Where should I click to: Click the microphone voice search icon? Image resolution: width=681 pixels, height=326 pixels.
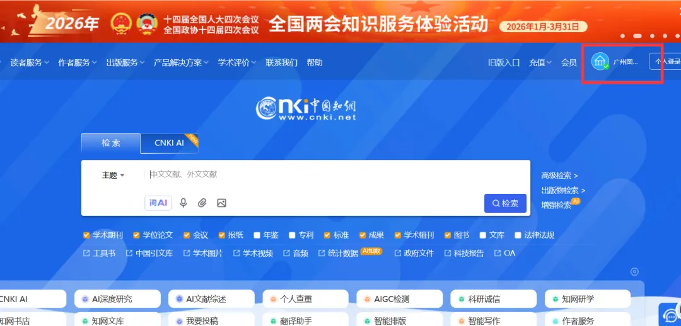[x=183, y=203]
